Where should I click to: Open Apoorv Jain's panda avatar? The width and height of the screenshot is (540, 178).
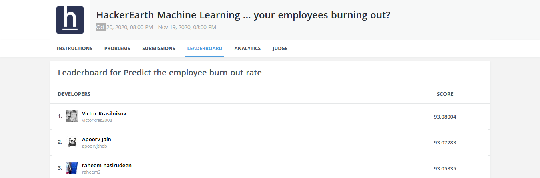pos(72,142)
